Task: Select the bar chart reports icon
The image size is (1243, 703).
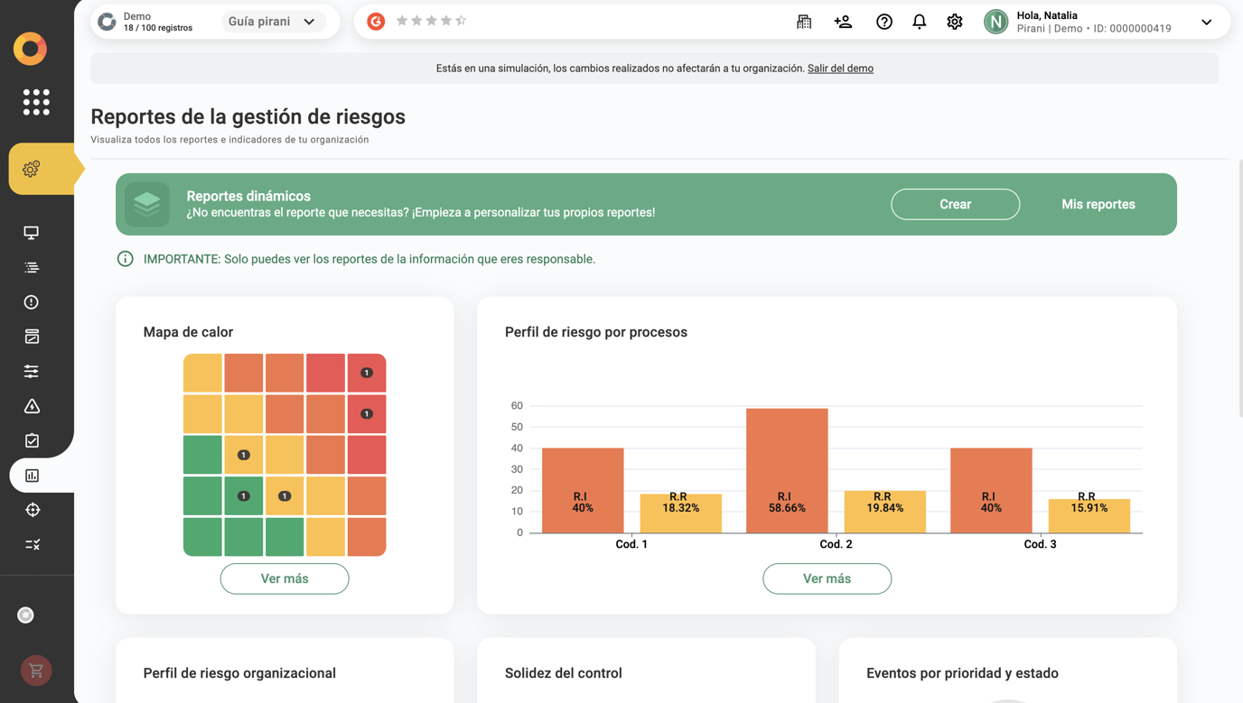Action: (x=31, y=475)
